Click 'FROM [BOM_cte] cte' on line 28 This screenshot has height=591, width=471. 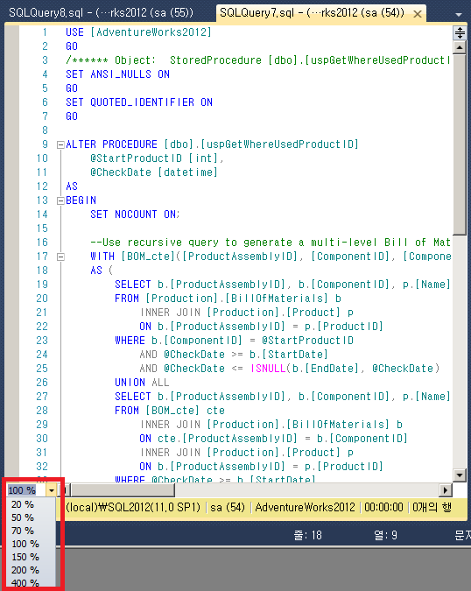[170, 411]
